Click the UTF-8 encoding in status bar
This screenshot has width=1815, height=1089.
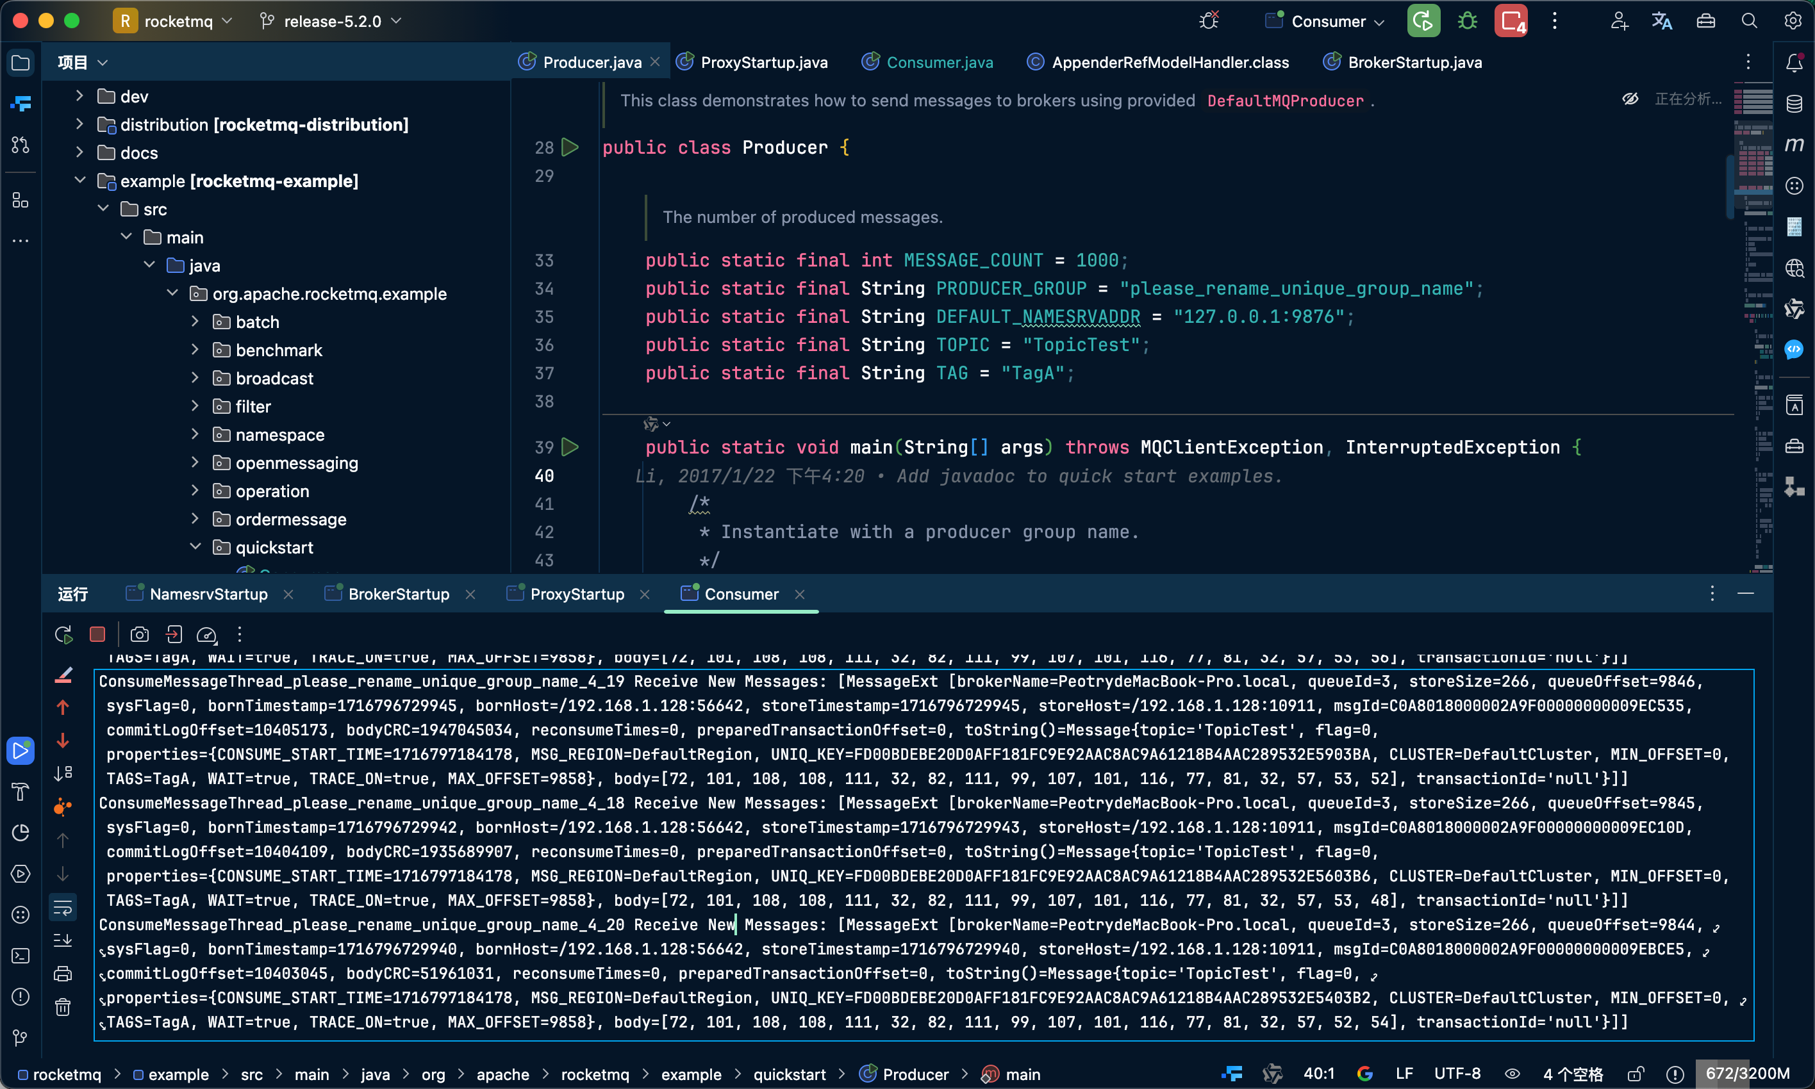[1457, 1074]
